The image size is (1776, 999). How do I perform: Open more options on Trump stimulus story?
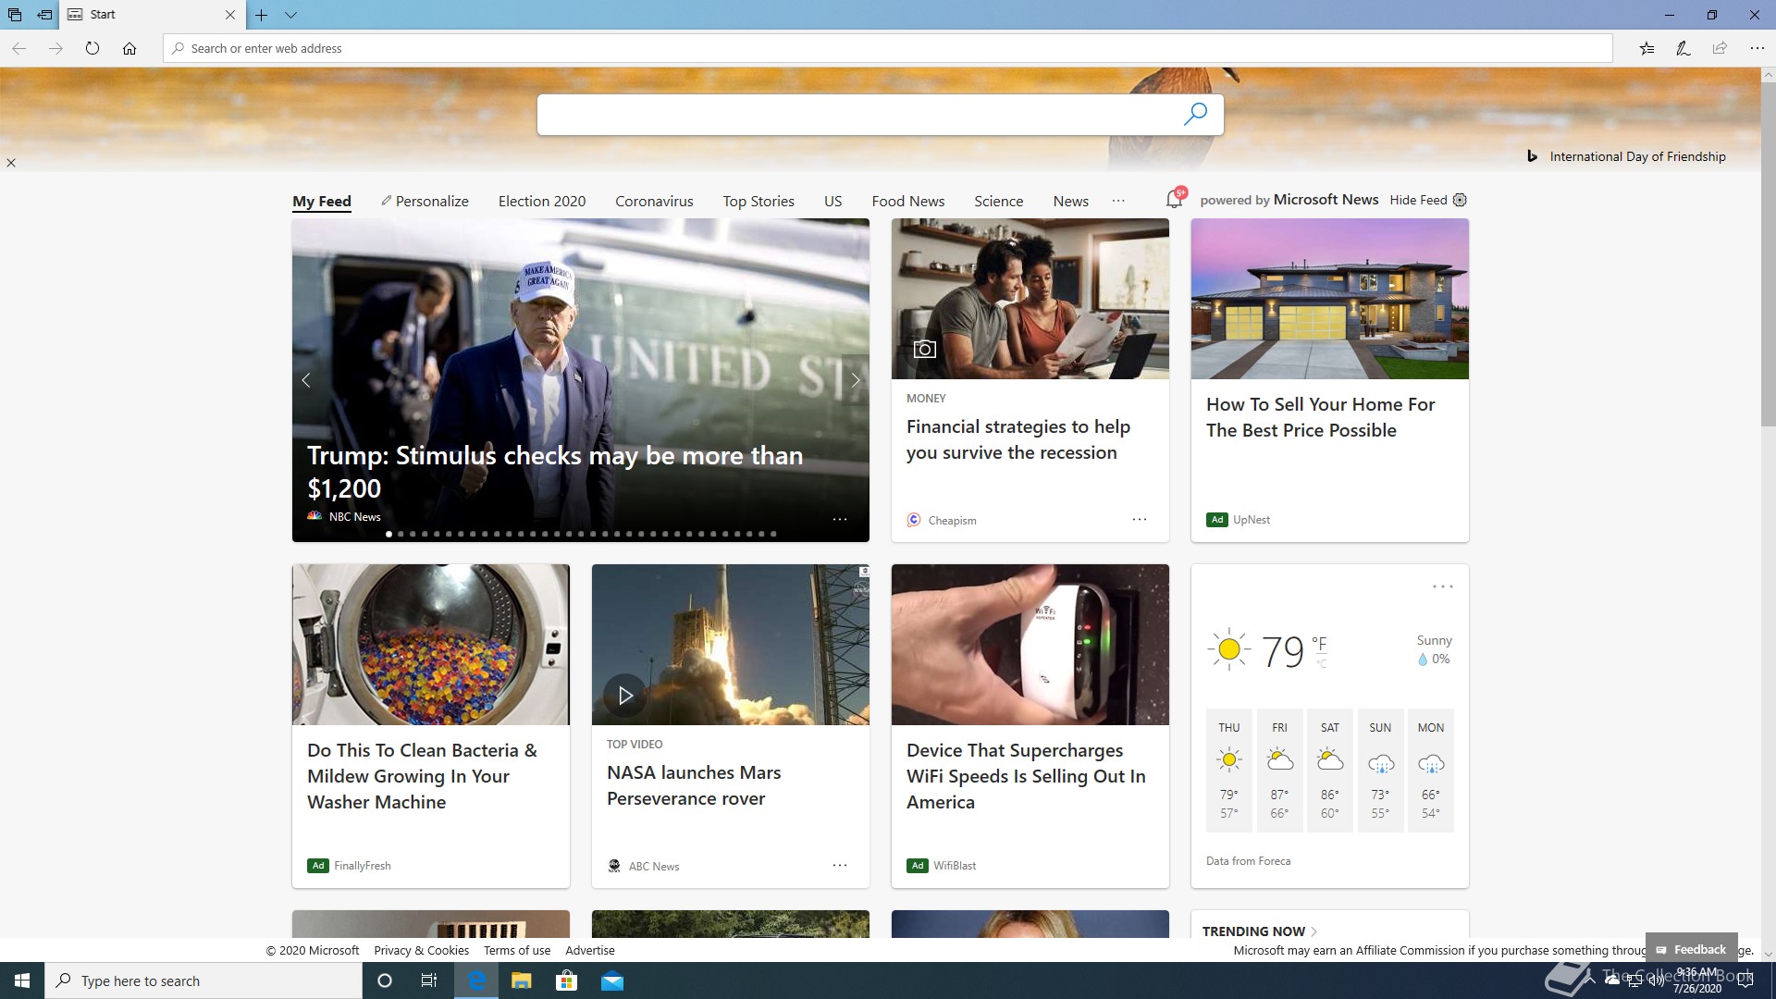click(839, 519)
